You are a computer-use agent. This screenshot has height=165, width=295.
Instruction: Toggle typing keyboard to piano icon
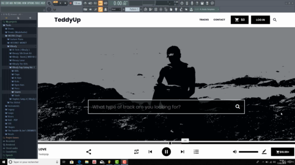(85, 9)
